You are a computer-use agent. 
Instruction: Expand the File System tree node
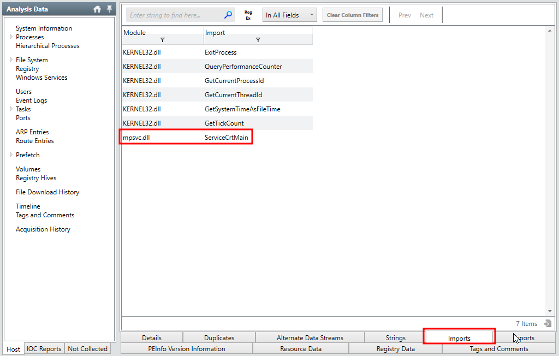[x=10, y=60]
